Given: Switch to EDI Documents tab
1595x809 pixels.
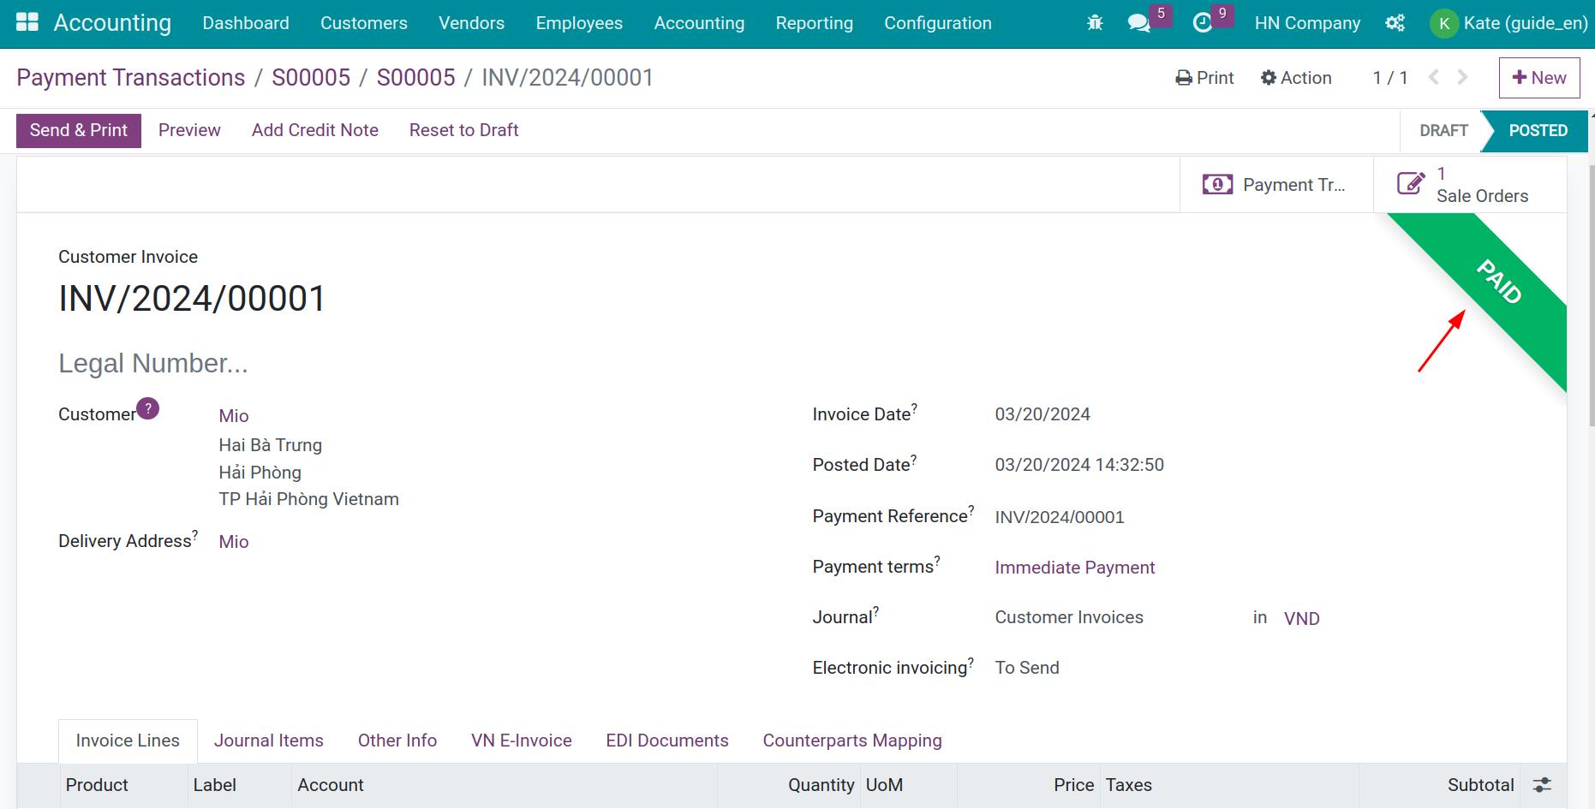Looking at the screenshot, I should pyautogui.click(x=667, y=741).
